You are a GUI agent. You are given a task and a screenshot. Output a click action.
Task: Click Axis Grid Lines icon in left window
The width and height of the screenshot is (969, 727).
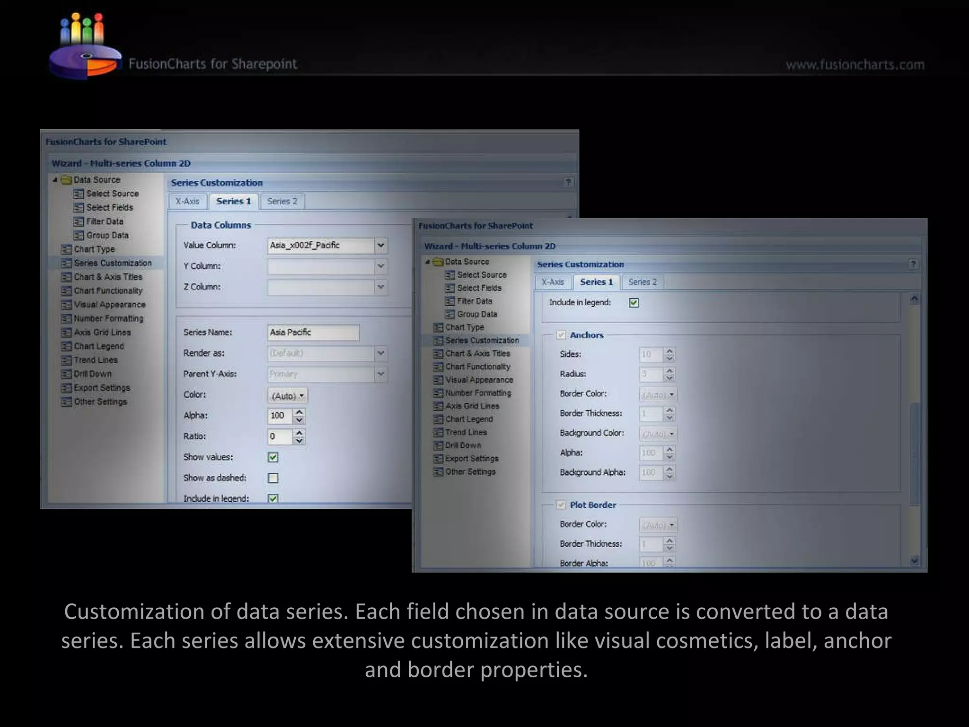(66, 333)
